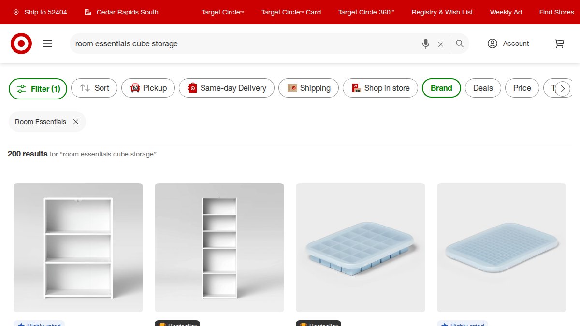Expand the Price filter options
The image size is (580, 326).
522,88
